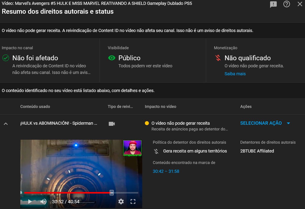Click the green checkmark channel impact icon

pos(6,58)
